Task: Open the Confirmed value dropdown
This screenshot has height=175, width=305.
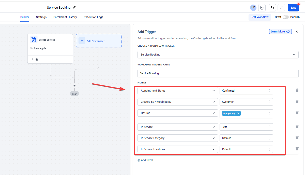Action: point(246,91)
